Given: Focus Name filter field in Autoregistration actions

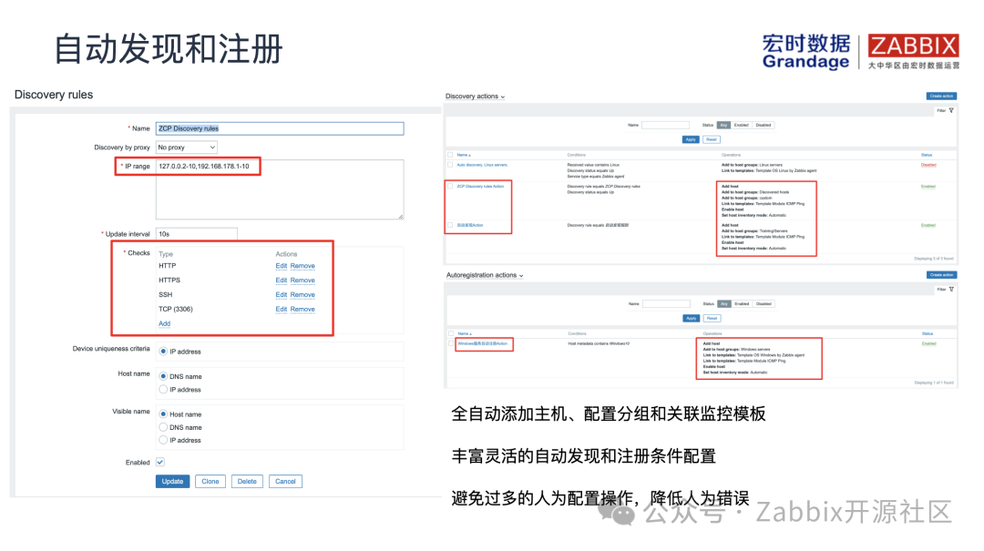Looking at the screenshot, I should [x=666, y=304].
